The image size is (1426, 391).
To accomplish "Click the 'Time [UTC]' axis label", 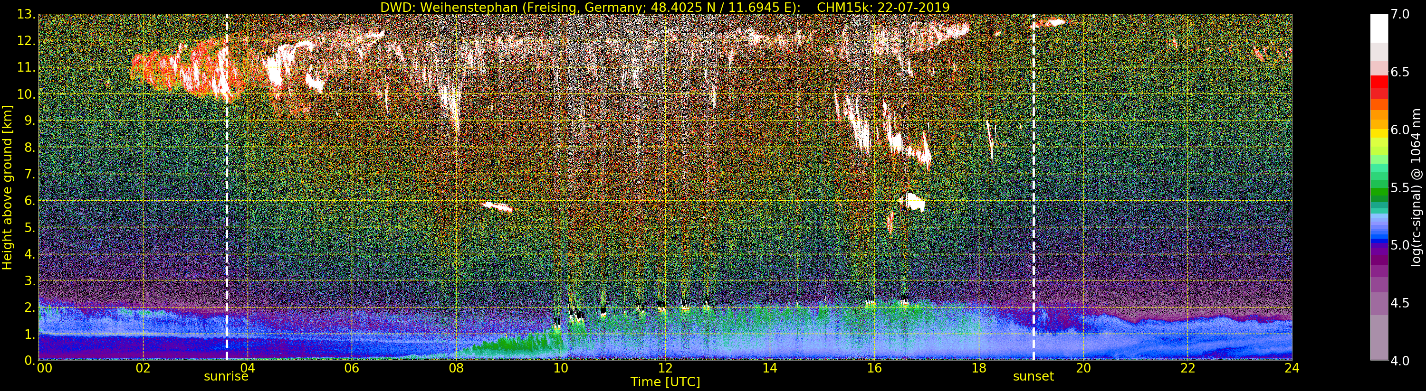I will 665,382.
